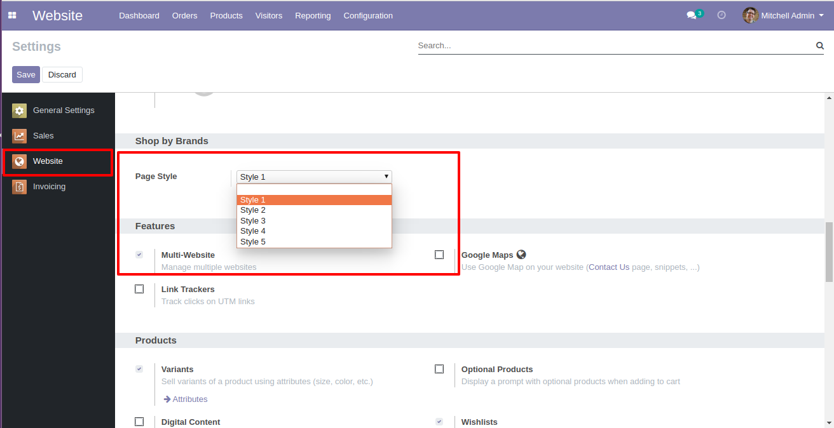Viewport: 834px width, 428px height.
Task: Open the Dashboard menu
Action: coord(139,15)
